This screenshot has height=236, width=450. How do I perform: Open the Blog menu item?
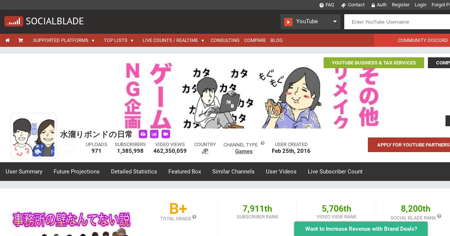[276, 40]
